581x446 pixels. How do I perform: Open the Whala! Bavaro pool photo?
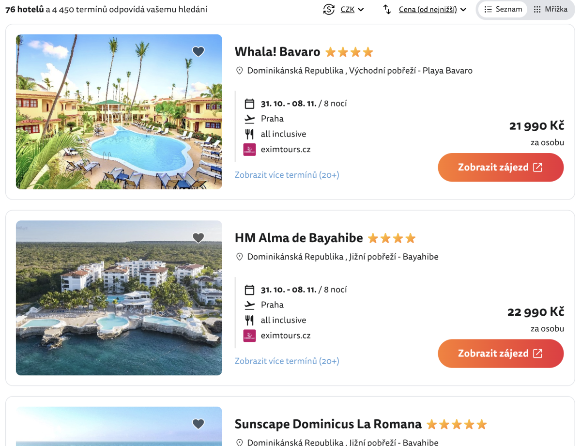(x=119, y=112)
